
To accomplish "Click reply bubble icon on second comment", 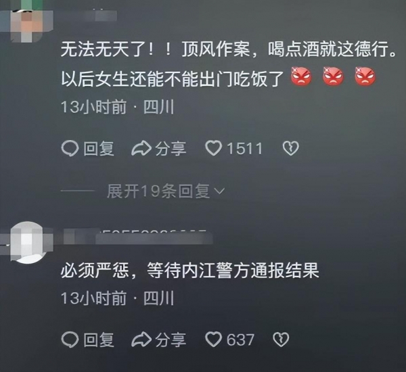I will tap(70, 340).
